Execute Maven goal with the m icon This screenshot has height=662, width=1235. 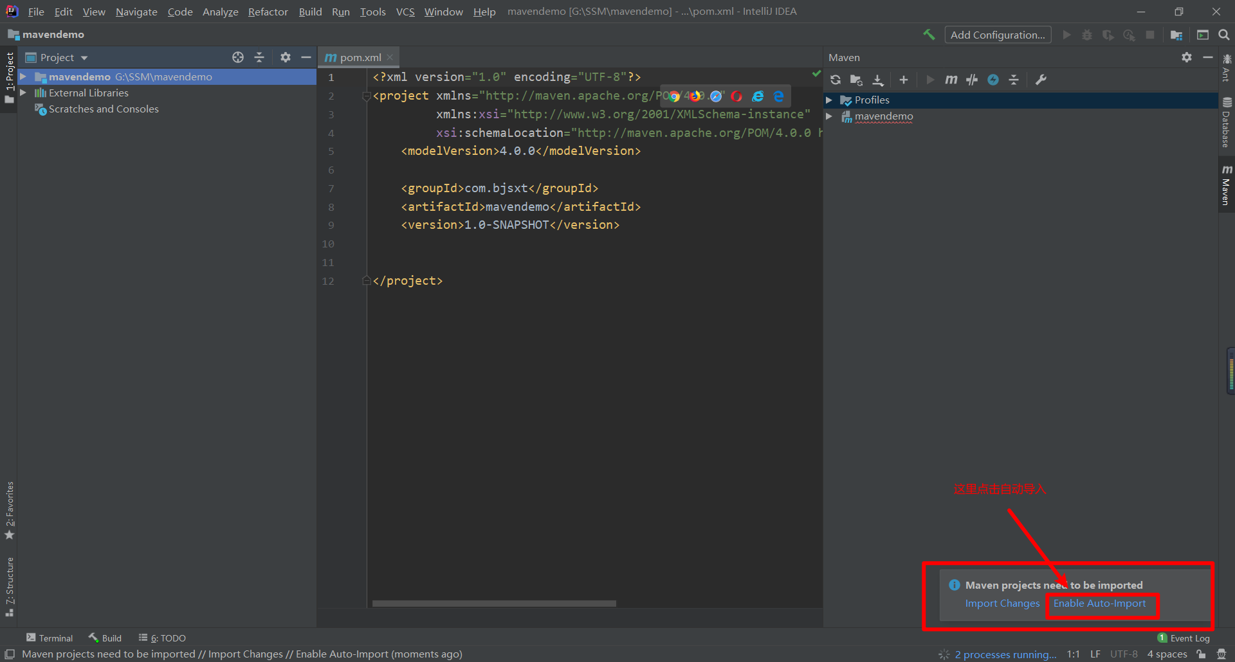[951, 80]
